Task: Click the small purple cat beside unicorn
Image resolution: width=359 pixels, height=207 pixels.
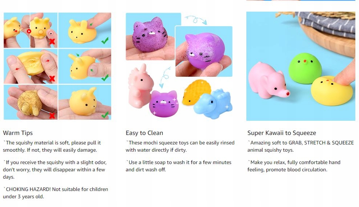Action: pyautogui.click(x=164, y=104)
